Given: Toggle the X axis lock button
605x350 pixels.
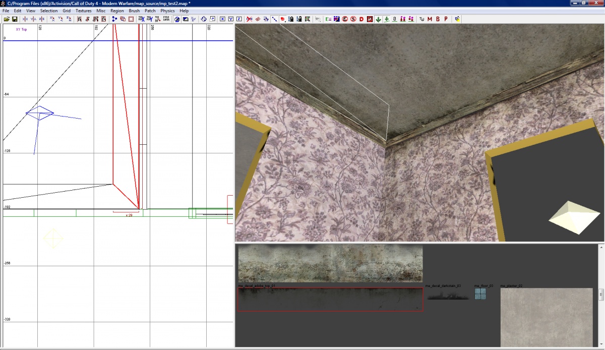Looking at the screenshot, I should [x=222, y=19].
